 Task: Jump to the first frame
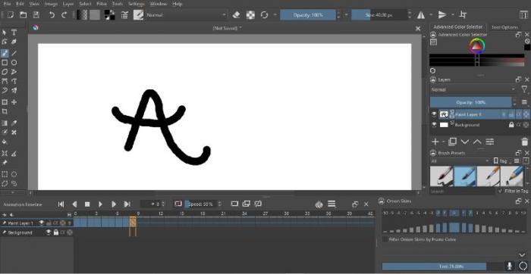(x=61, y=204)
